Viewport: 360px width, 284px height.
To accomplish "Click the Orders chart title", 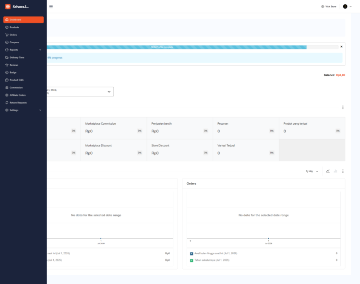I will point(191,184).
